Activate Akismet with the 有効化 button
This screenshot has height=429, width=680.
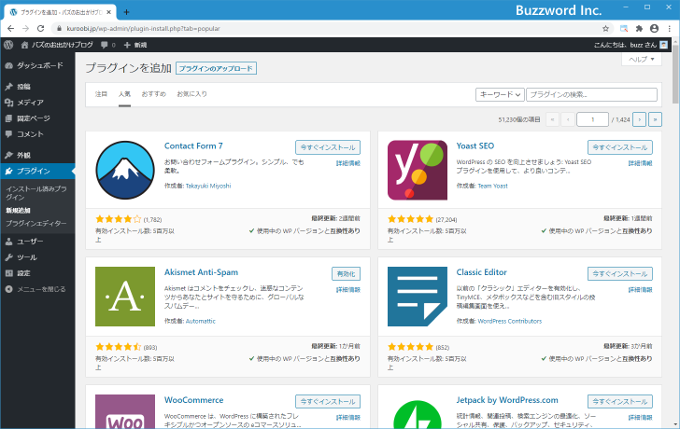coord(346,273)
